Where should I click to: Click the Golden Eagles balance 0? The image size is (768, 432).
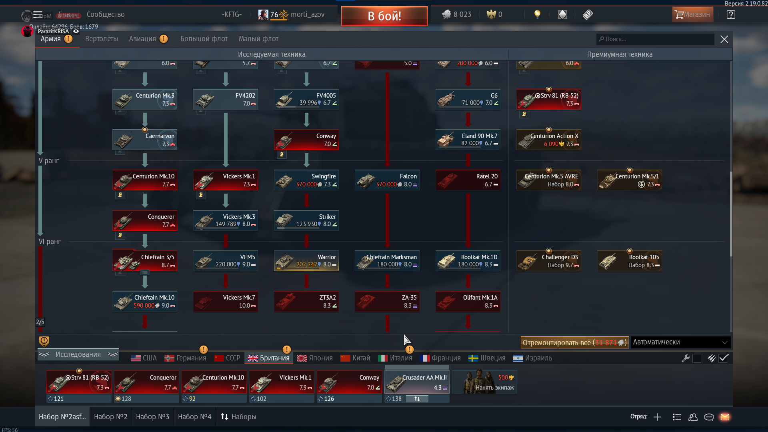494,15
